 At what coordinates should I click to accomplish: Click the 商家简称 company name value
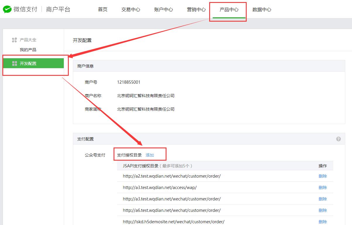pyautogui.click(x=146, y=109)
